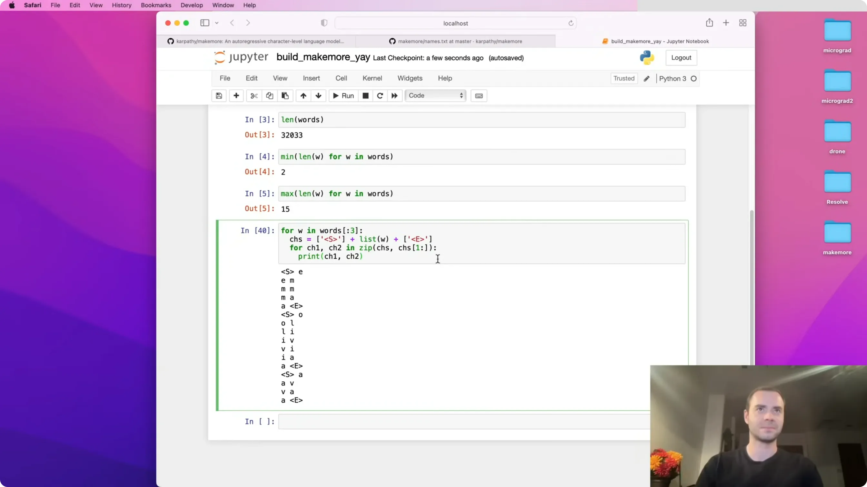
Task: Click the Logout button
Action: click(681, 58)
